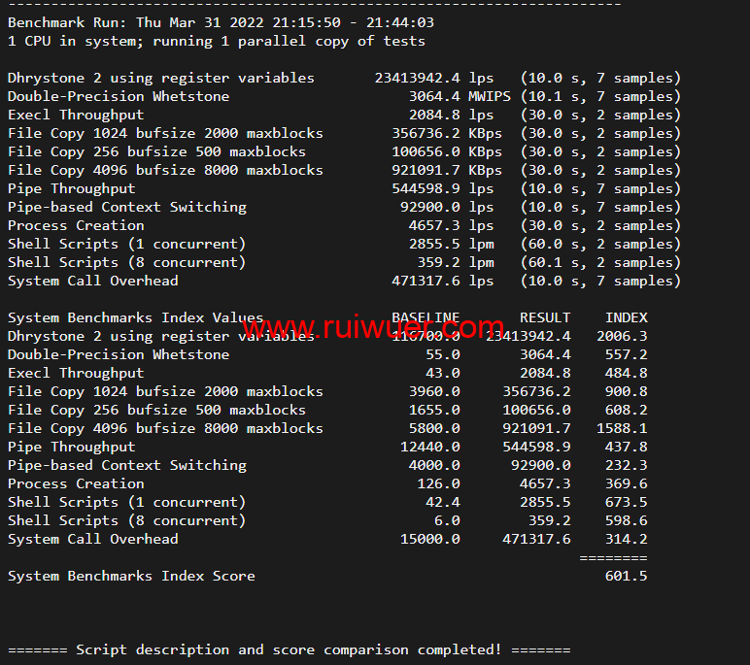Click the INDEX column header
The height and width of the screenshot is (665, 750).
pyautogui.click(x=626, y=317)
